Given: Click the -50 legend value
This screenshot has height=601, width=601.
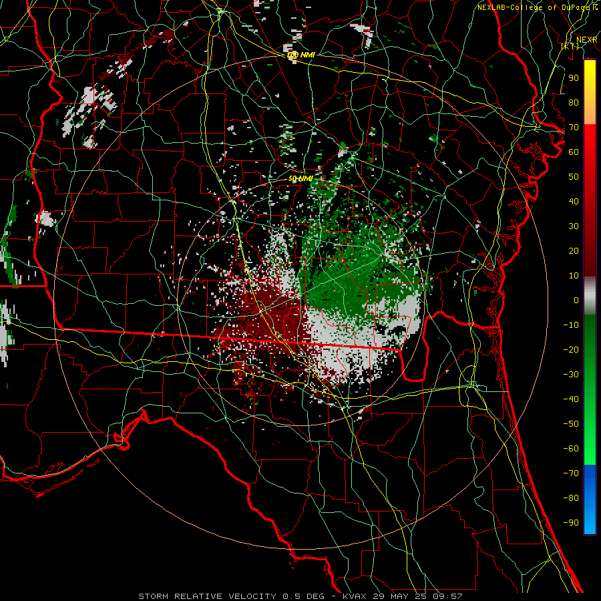Looking at the screenshot, I should click(x=571, y=424).
